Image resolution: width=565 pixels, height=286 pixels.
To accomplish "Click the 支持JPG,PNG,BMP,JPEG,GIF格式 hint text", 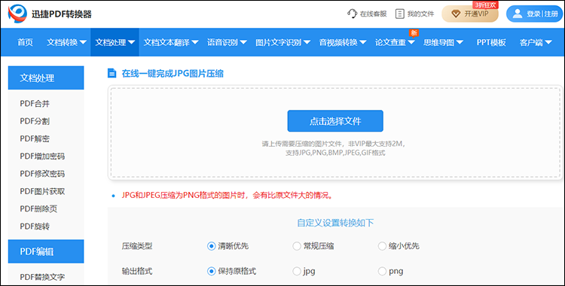I will [335, 153].
